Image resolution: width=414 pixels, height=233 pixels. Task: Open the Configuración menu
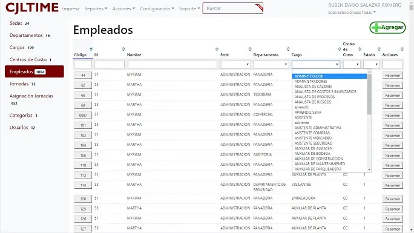pyautogui.click(x=157, y=8)
